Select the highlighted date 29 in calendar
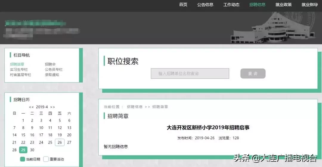 click(23, 150)
